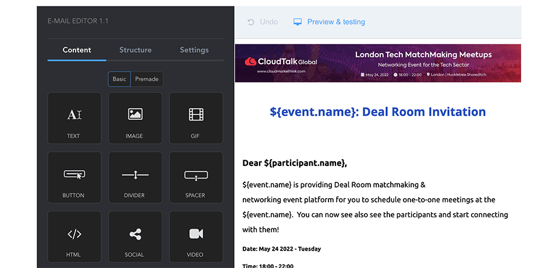Switch to Premade blocks
This screenshot has height=268, width=559.
pos(147,79)
